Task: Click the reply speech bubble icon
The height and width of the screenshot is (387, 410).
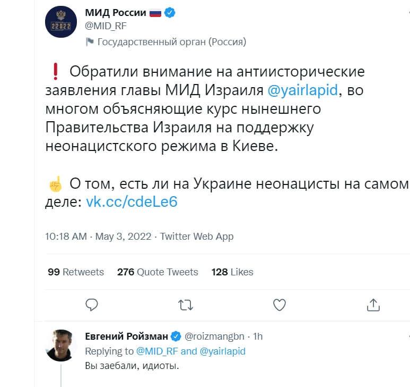Action: 92,305
